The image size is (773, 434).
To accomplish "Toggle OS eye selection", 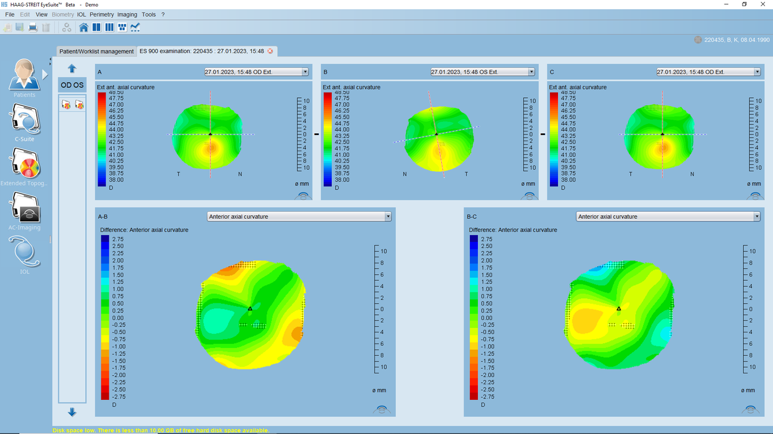I will pos(79,85).
